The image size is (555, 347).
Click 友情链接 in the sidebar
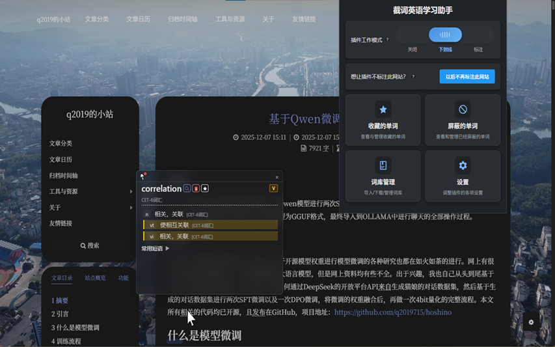tap(61, 223)
